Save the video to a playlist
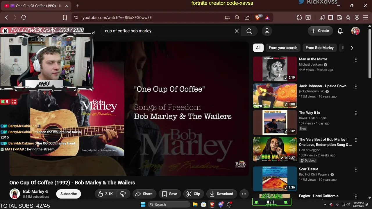Image resolution: width=372 pixels, height=209 pixels. pyautogui.click(x=169, y=194)
